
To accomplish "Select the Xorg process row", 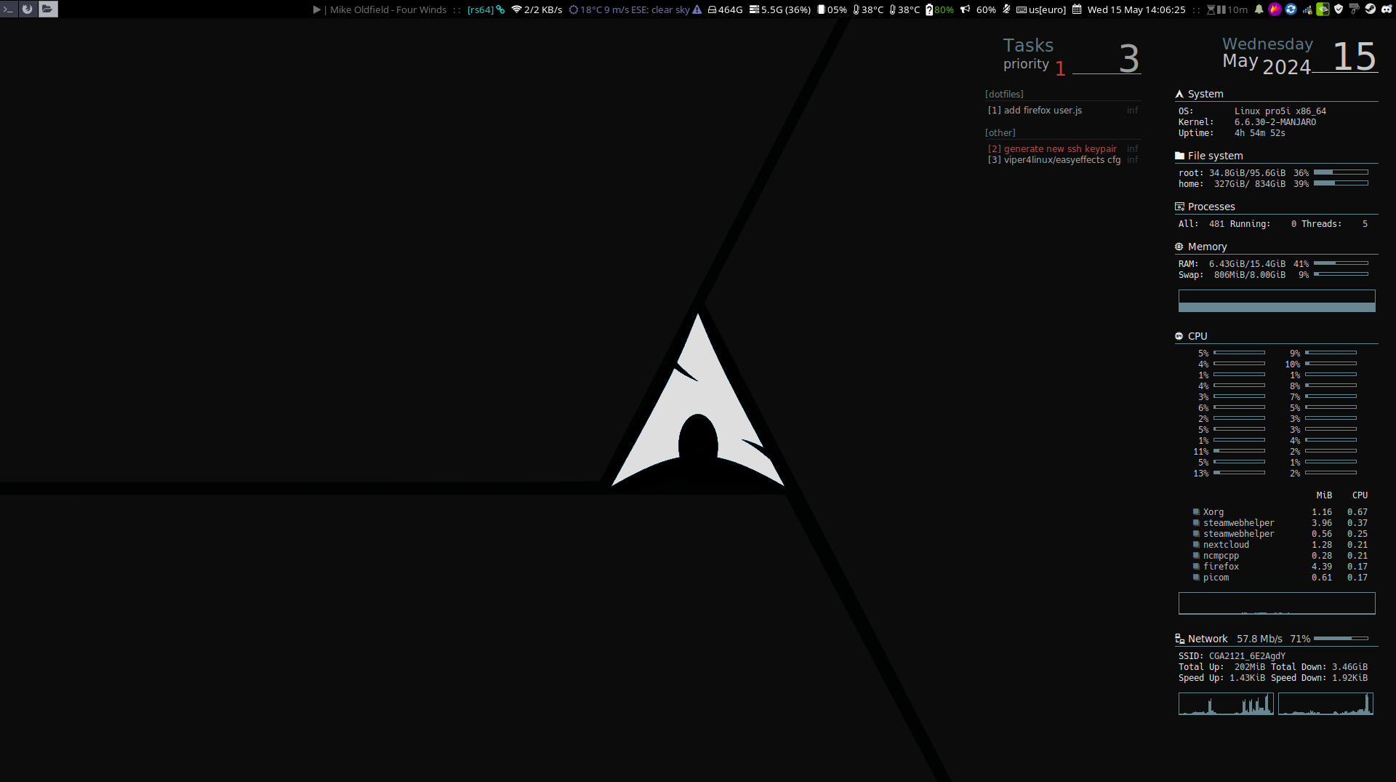I will tap(1280, 512).
